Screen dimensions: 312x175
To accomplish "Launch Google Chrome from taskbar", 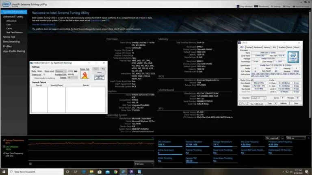I will click(115, 172).
